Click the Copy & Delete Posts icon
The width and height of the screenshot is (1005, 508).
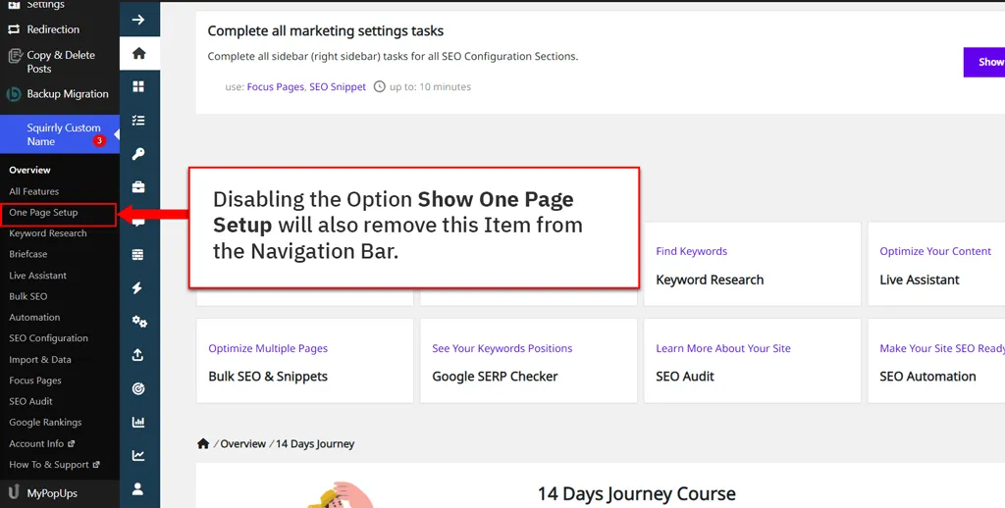[x=14, y=57]
